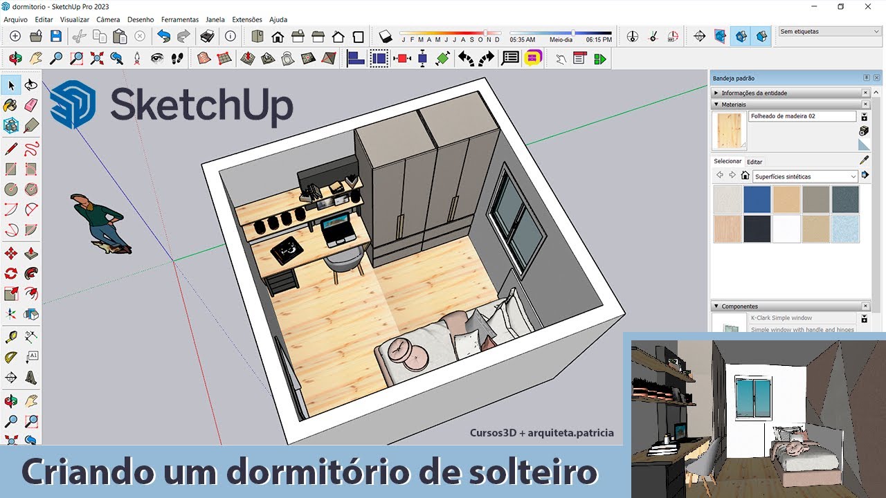Activate Zoom Extents tool in top toolbar
886x498 pixels.
click(97, 59)
